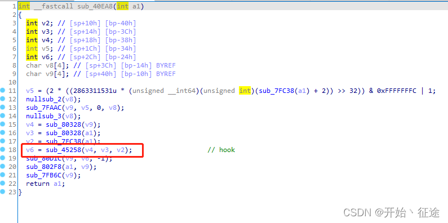Toggle the breakpoint dot on line 16
The height and width of the screenshot is (223, 448).
point(3,132)
